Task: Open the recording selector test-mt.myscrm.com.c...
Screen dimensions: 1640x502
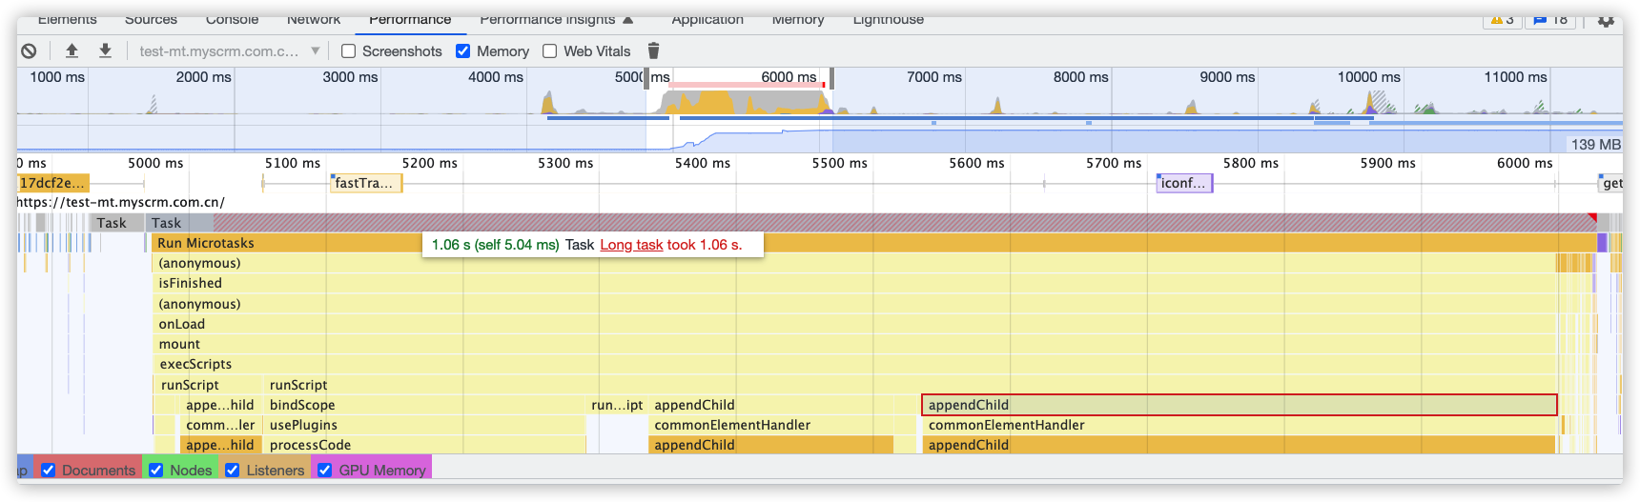Action: (x=229, y=51)
